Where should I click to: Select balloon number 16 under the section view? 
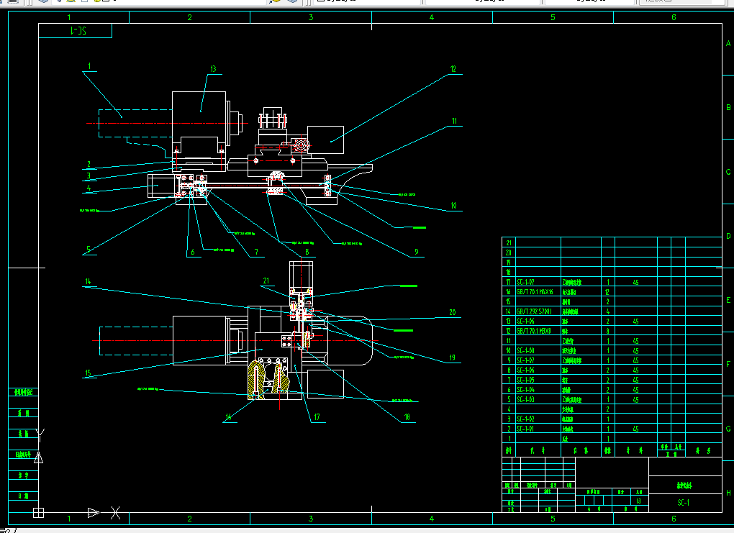tap(228, 417)
